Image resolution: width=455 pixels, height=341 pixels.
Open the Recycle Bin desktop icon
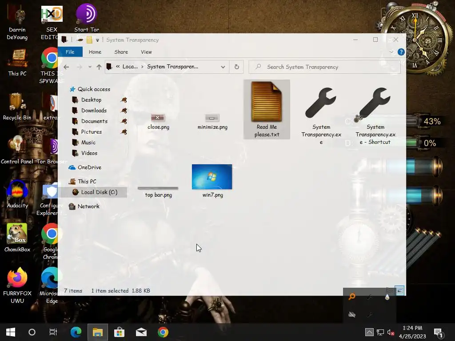pos(17,107)
